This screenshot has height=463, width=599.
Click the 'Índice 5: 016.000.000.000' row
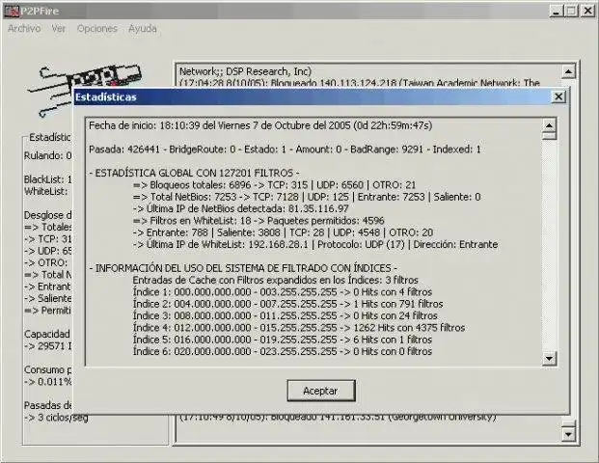click(283, 340)
